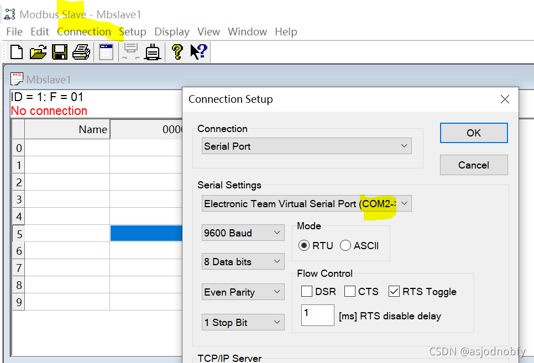Select the ASCII mode radio button
Screen dimensions: 534x363
[345, 245]
